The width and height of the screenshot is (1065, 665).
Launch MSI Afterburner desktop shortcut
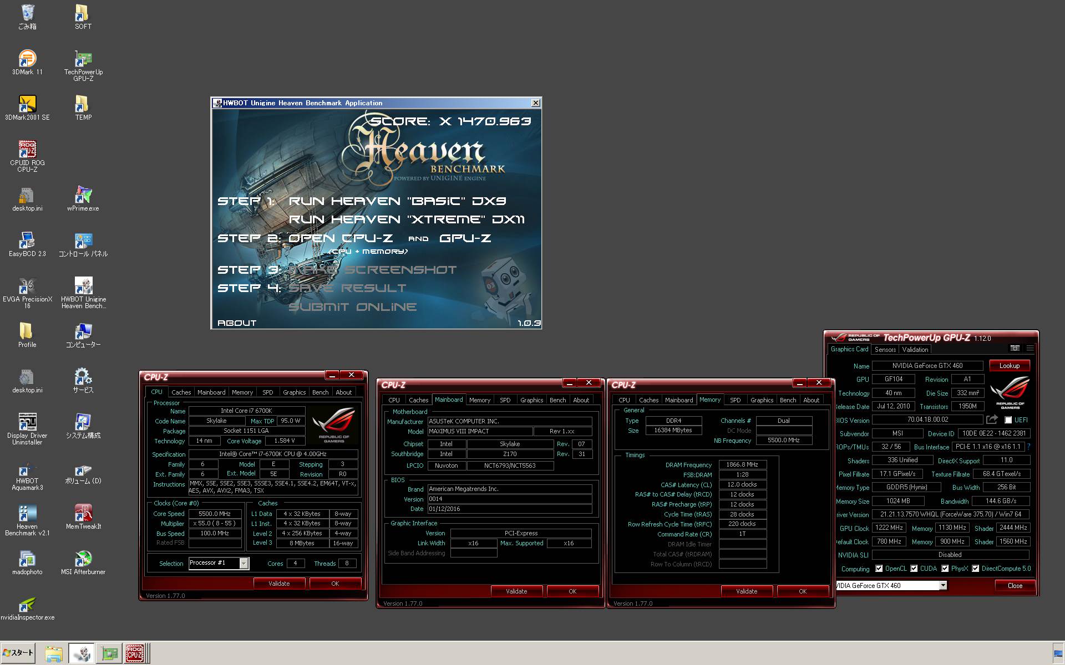[x=83, y=562]
